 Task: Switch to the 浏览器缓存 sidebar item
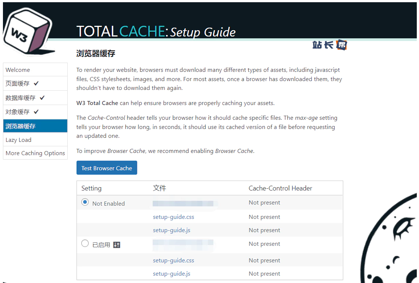[21, 126]
